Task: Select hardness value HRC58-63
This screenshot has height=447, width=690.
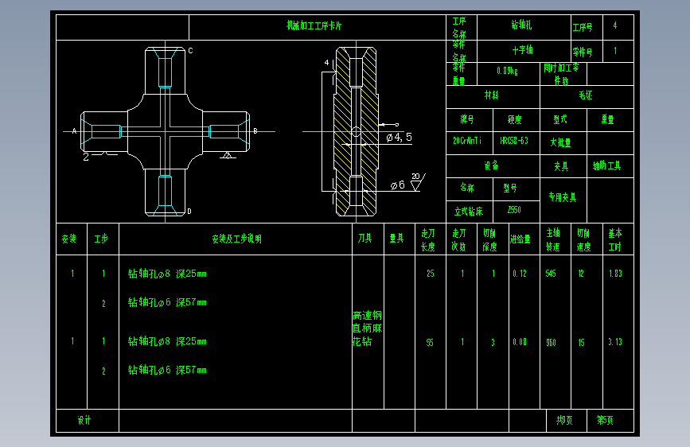Action: (514, 141)
